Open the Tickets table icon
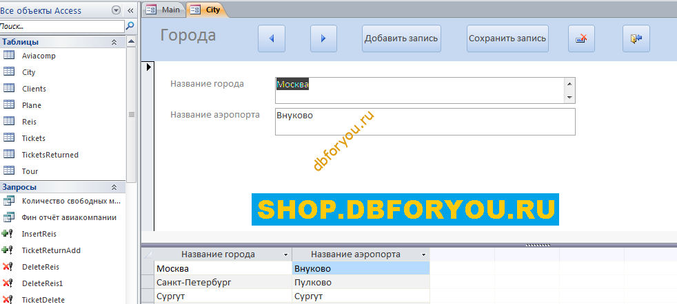 pyautogui.click(x=9, y=138)
